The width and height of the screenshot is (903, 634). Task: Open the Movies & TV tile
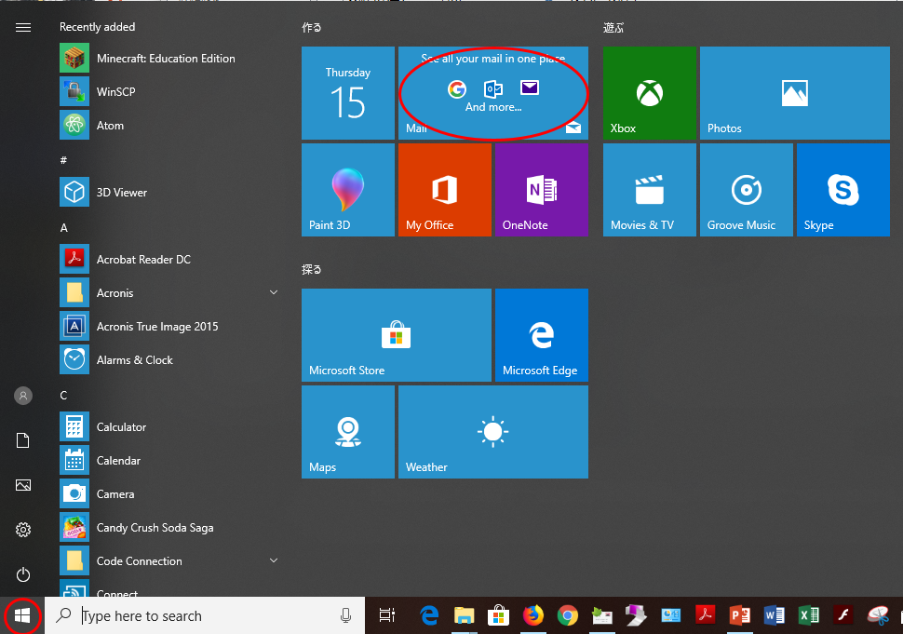click(650, 189)
